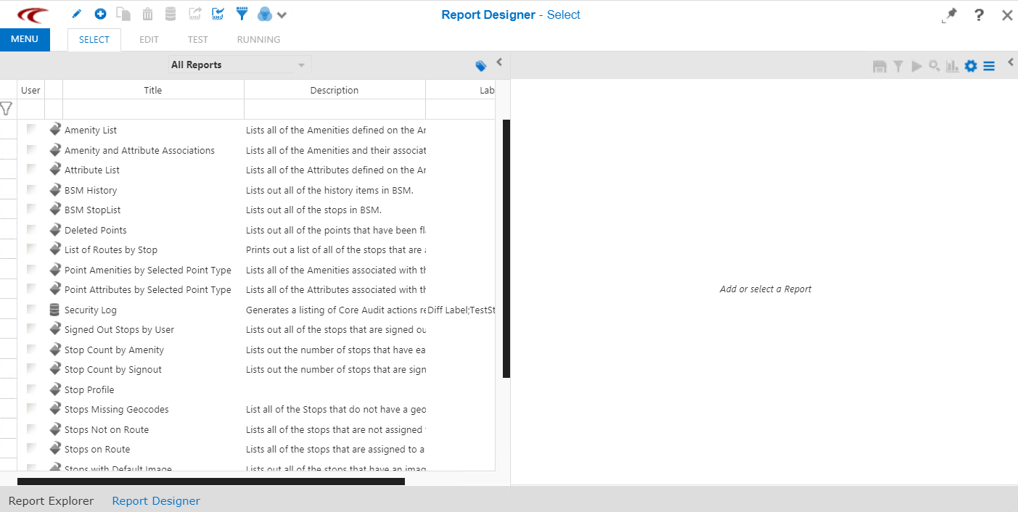Select the edit pencil tool

click(x=75, y=14)
